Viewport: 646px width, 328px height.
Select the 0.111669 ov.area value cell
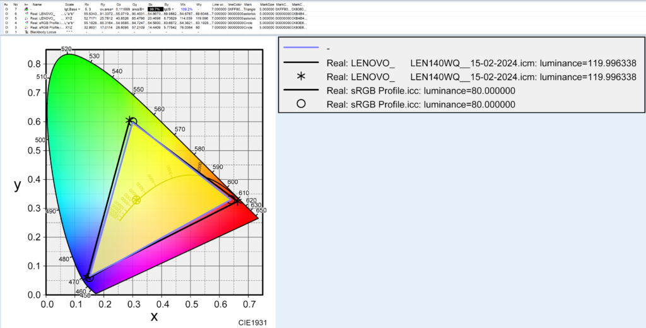[x=124, y=9]
